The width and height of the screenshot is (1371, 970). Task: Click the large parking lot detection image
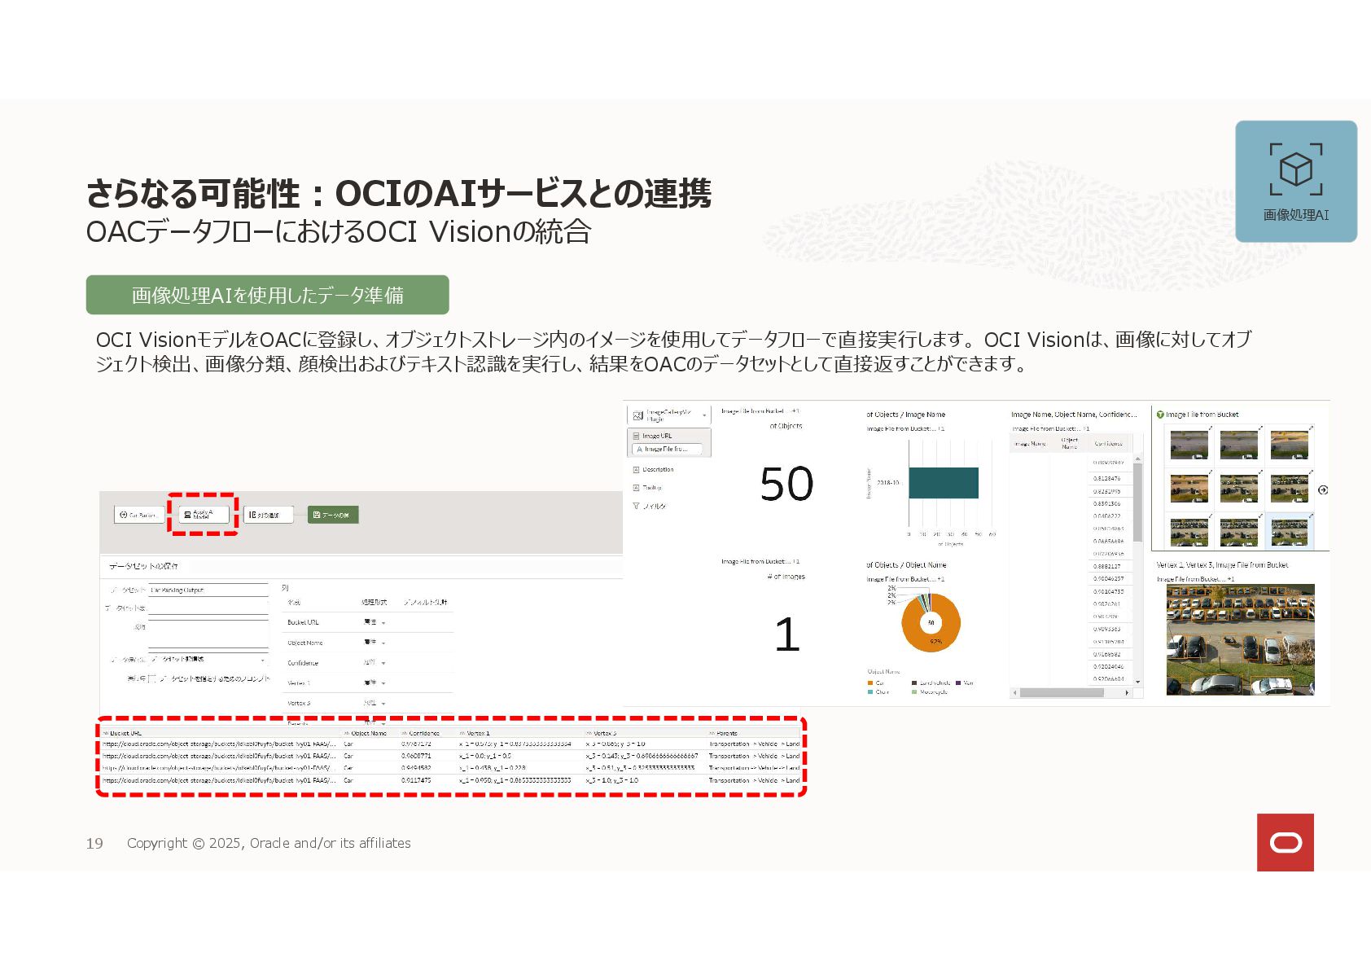(1240, 639)
